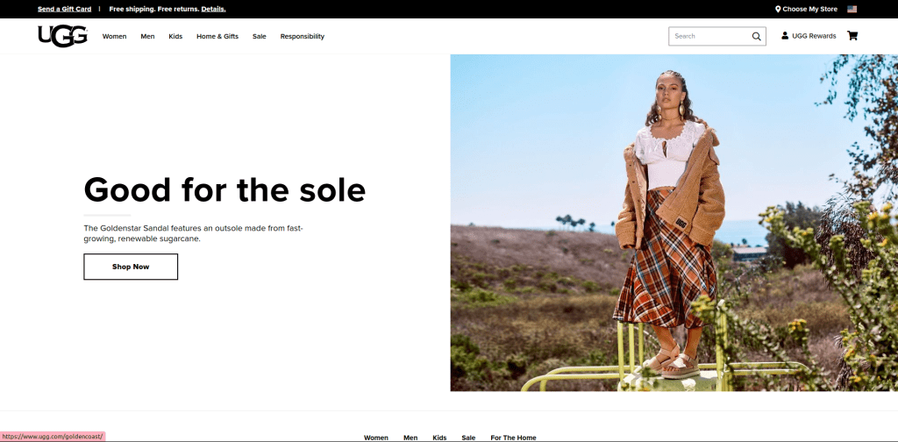Open the Women top navigation menu
Screen dimensions: 898x442
115,36
